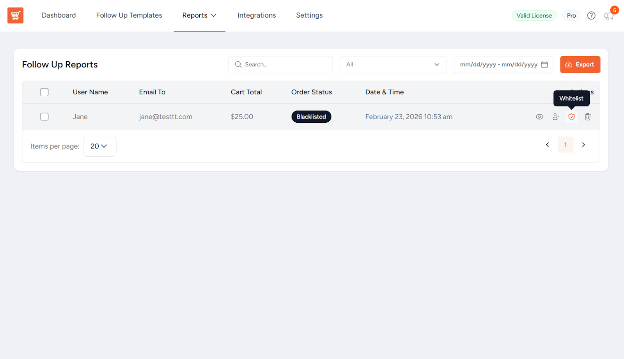Check the checkbox for Jane's row
Image resolution: width=624 pixels, height=359 pixels.
44,117
